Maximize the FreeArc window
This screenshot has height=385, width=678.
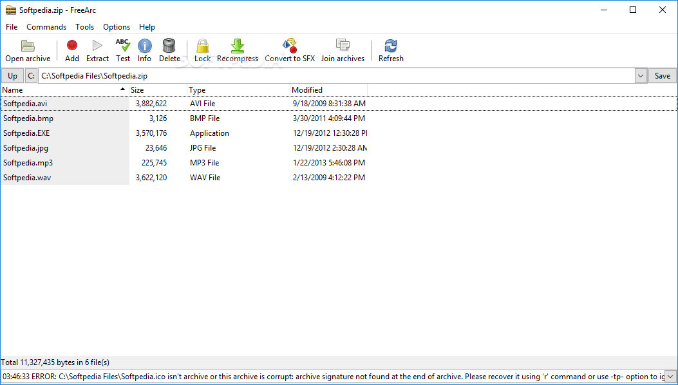tap(632, 10)
